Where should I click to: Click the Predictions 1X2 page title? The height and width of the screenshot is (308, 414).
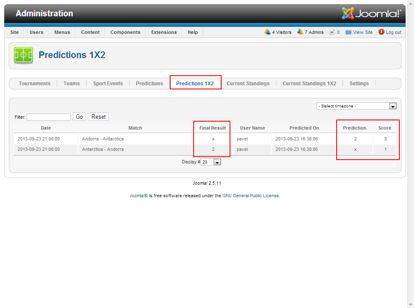[72, 55]
